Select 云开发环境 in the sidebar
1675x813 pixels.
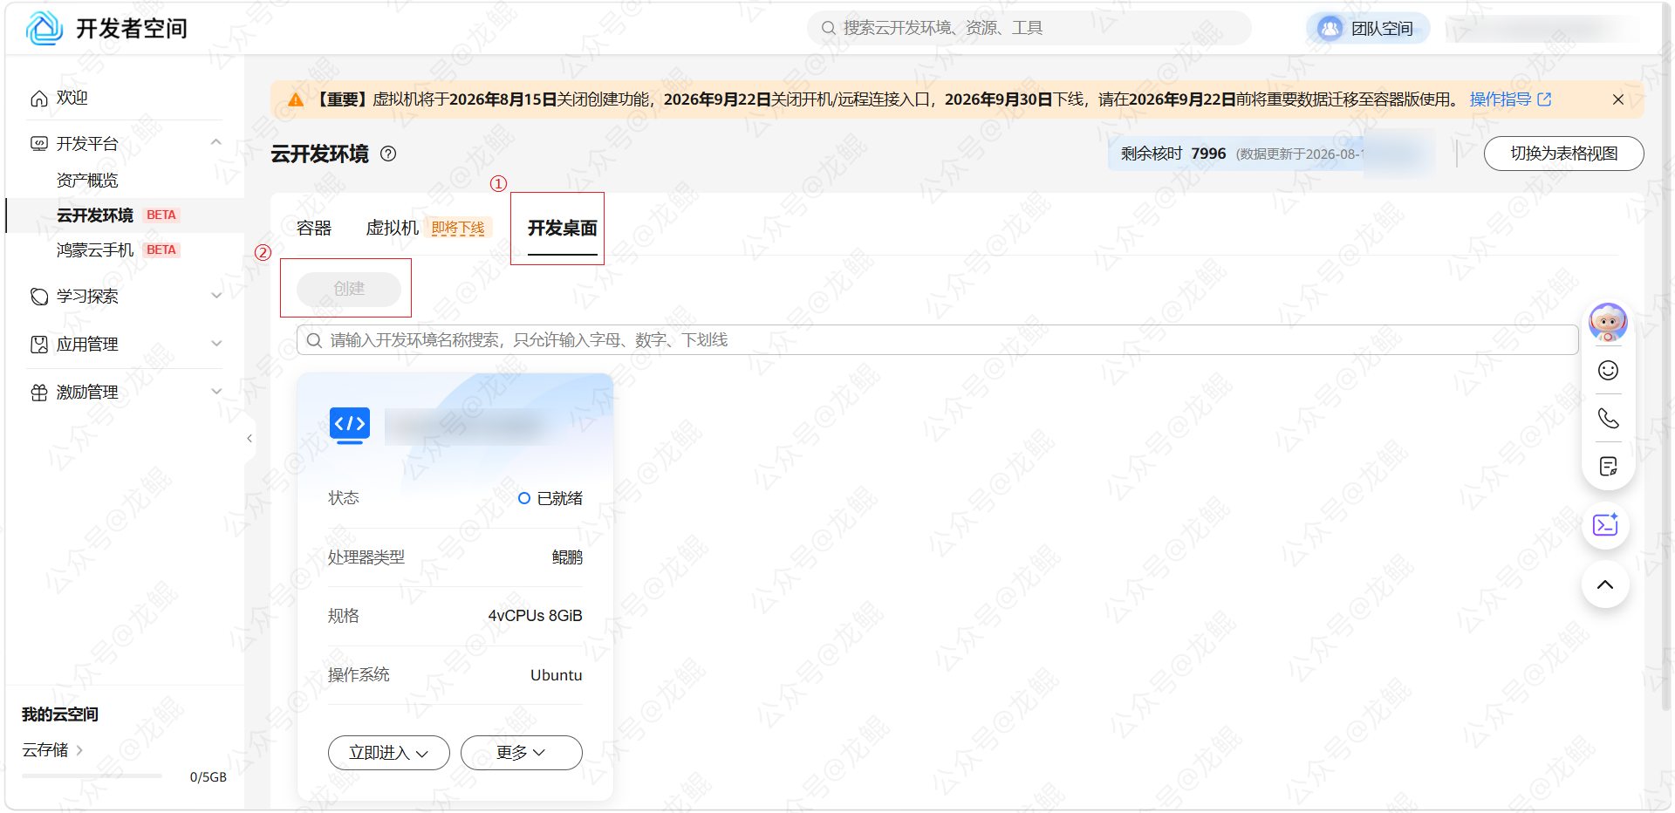[x=95, y=215]
